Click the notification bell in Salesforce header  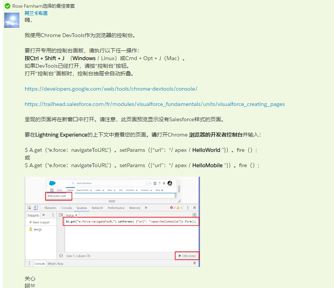(x=164, y=183)
